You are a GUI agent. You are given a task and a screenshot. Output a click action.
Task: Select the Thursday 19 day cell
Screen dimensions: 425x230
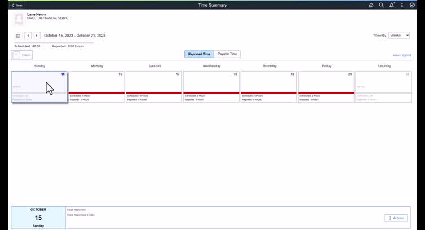point(269,87)
